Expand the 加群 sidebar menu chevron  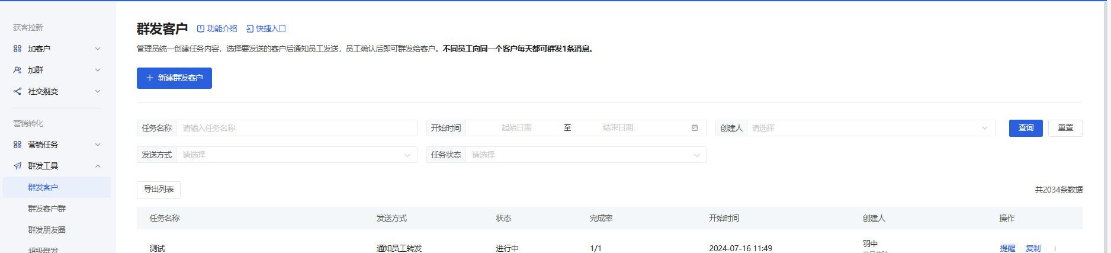point(98,70)
